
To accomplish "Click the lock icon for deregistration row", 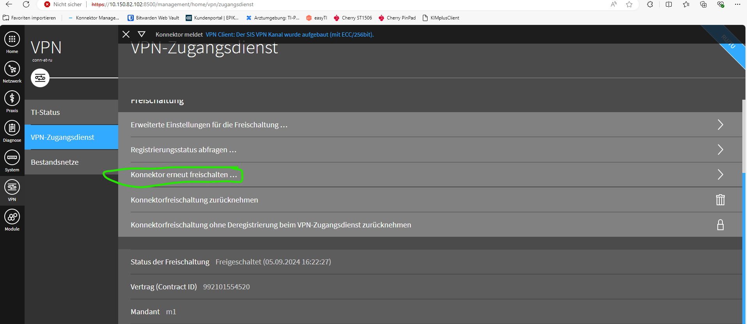I will pos(720,225).
